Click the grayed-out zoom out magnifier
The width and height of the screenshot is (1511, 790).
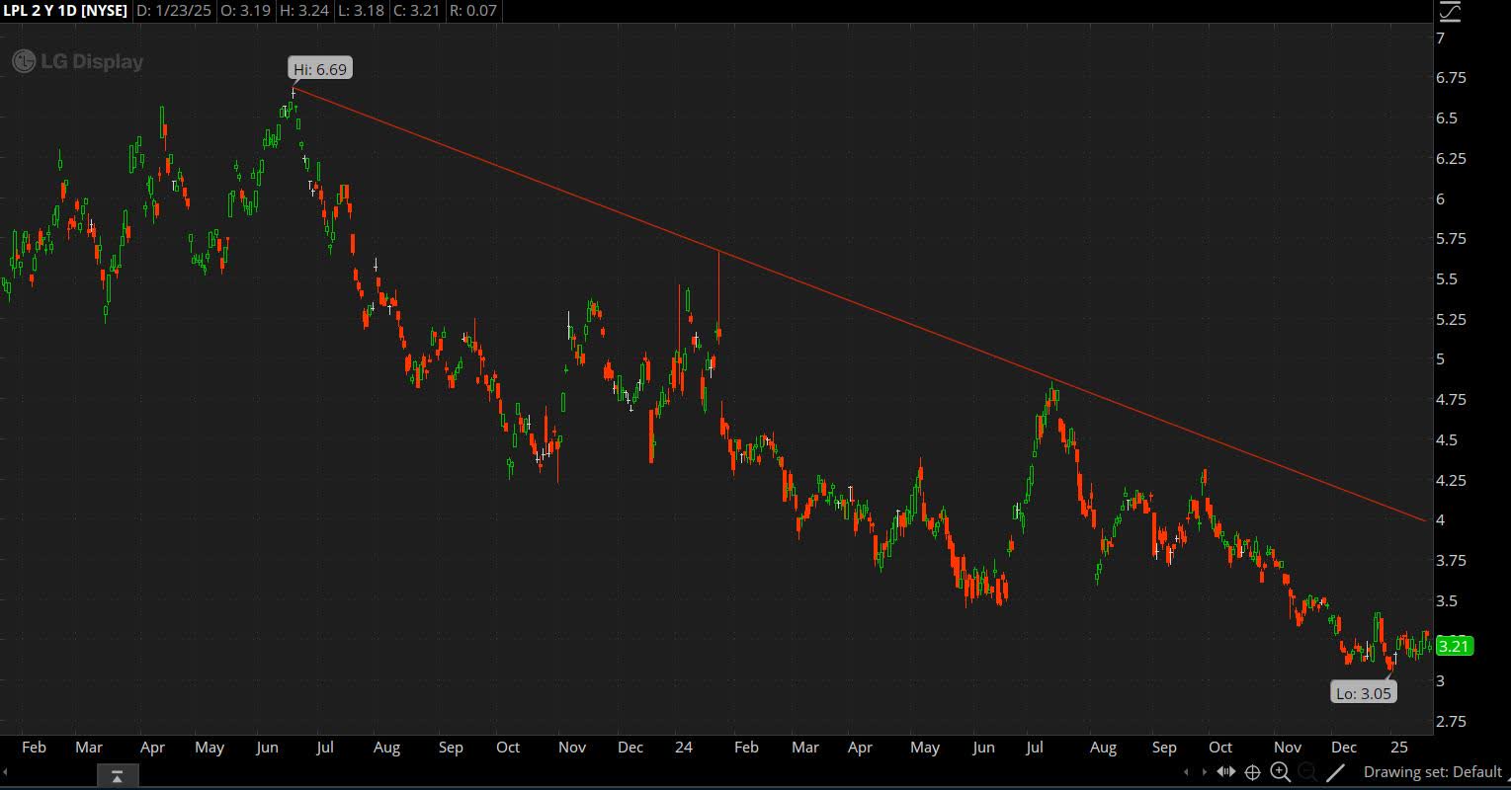point(1306,772)
